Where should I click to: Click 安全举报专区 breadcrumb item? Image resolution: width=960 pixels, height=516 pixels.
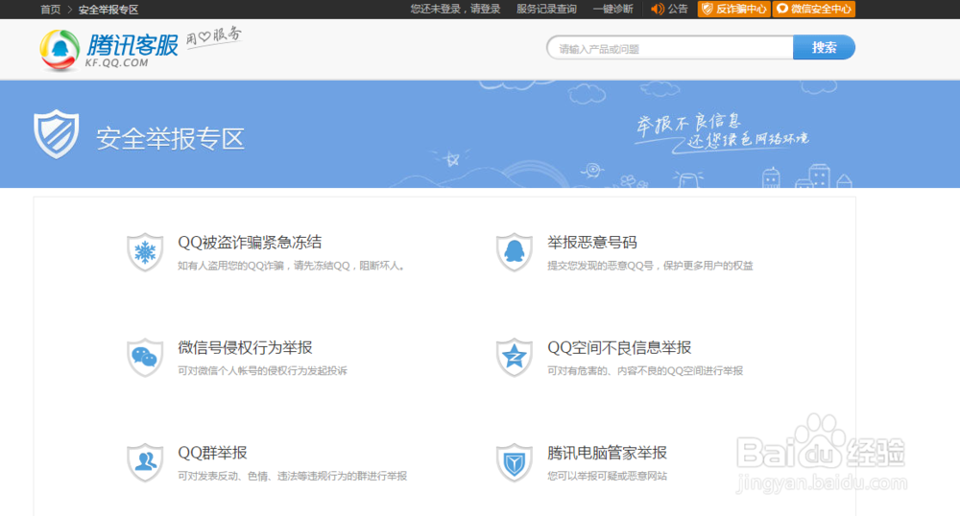pos(108,10)
